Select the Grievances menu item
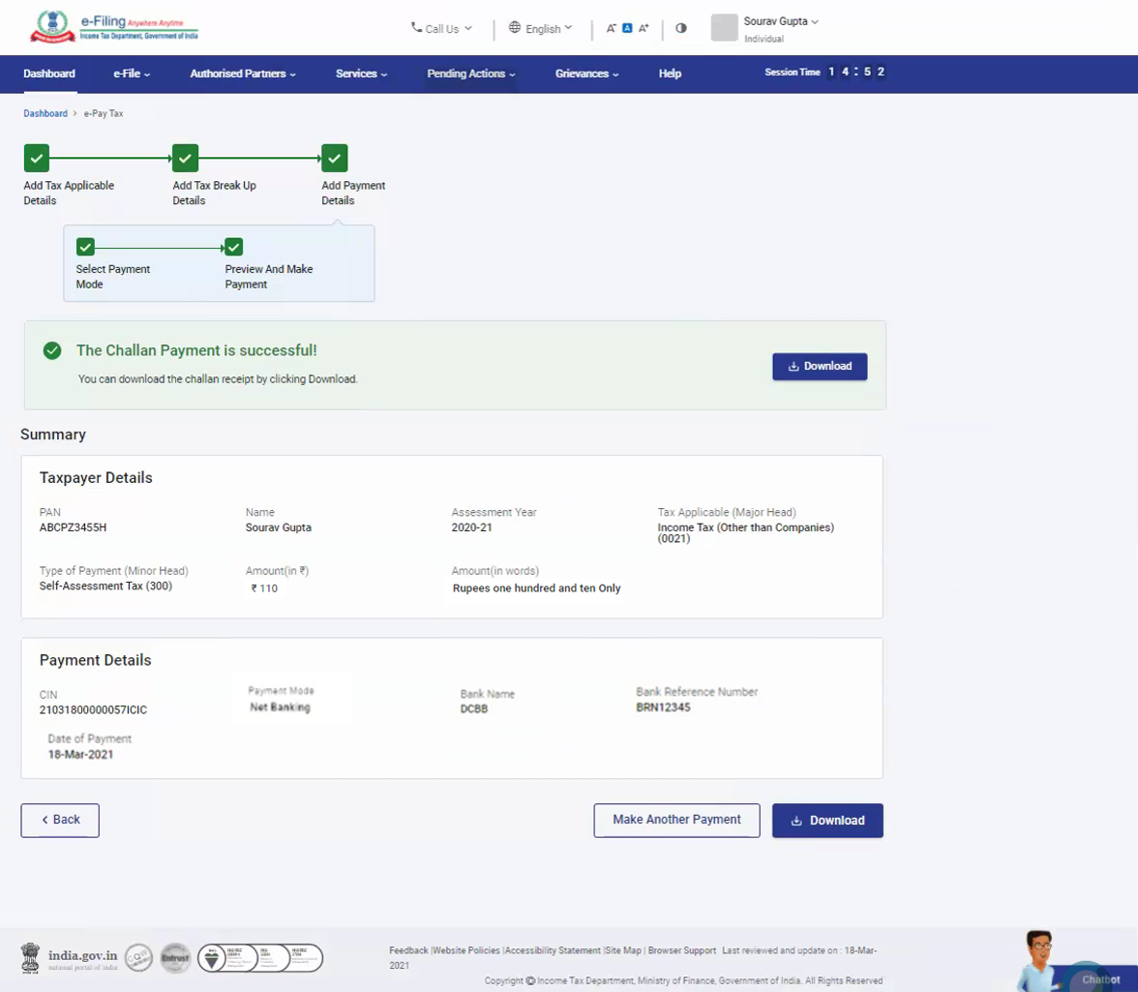1138x992 pixels. 586,74
